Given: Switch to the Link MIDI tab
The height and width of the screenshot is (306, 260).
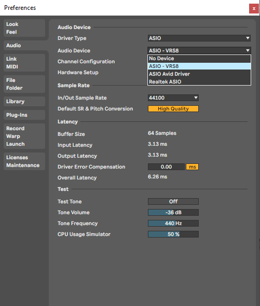Looking at the screenshot, I should 24,63.
